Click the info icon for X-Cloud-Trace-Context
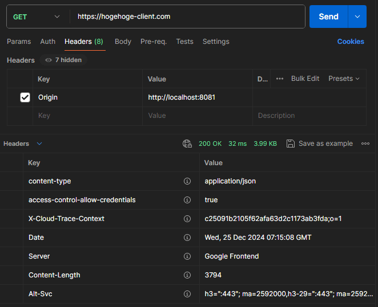The image size is (378, 307). point(187,219)
